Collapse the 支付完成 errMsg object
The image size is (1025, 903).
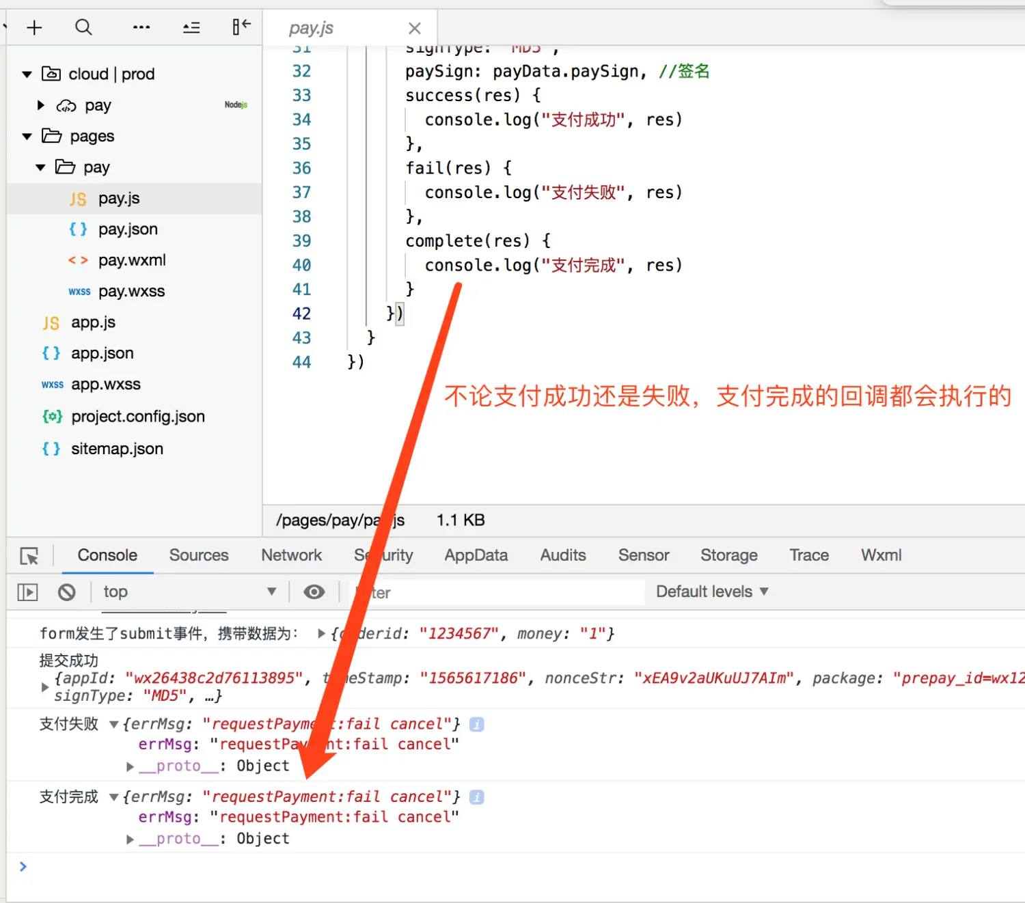pyautogui.click(x=114, y=797)
